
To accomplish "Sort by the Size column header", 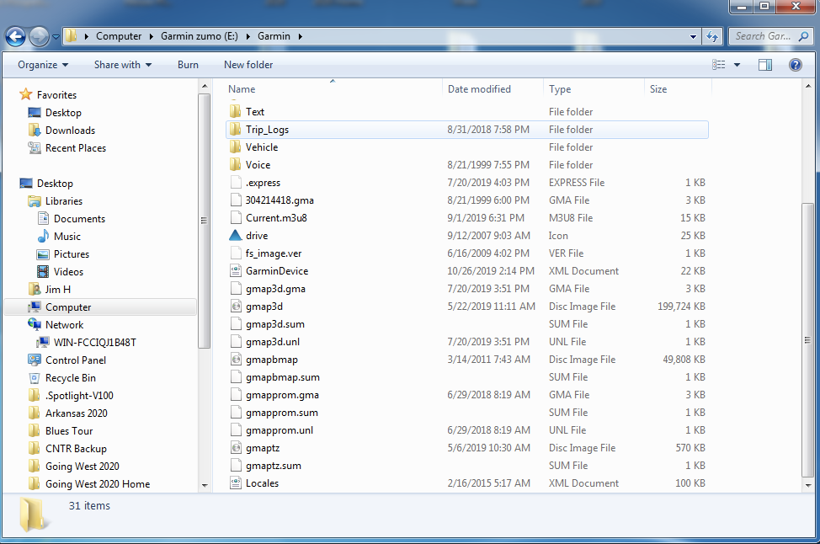I will (x=658, y=89).
